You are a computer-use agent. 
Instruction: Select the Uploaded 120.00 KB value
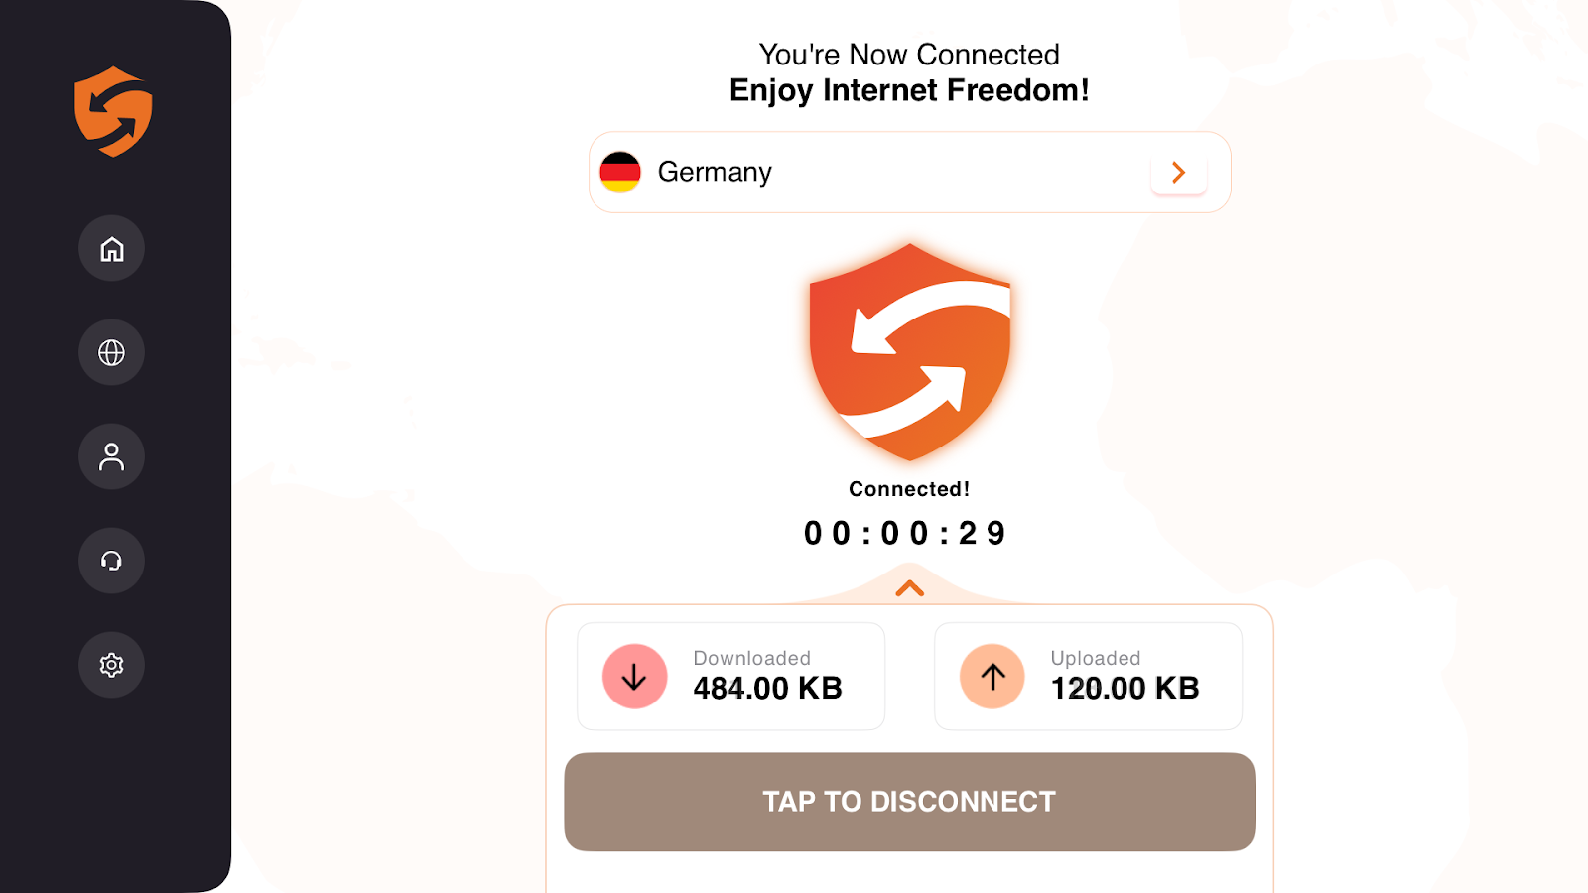tap(1125, 688)
